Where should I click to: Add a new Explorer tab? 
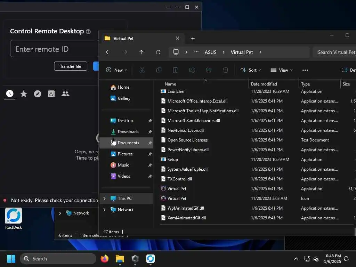coord(193,38)
